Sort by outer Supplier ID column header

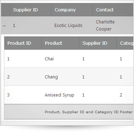point(31,10)
